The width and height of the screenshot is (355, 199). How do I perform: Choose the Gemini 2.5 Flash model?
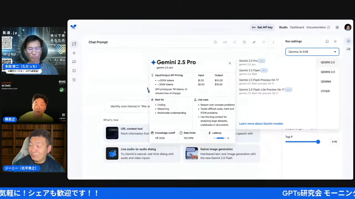pos(276,72)
